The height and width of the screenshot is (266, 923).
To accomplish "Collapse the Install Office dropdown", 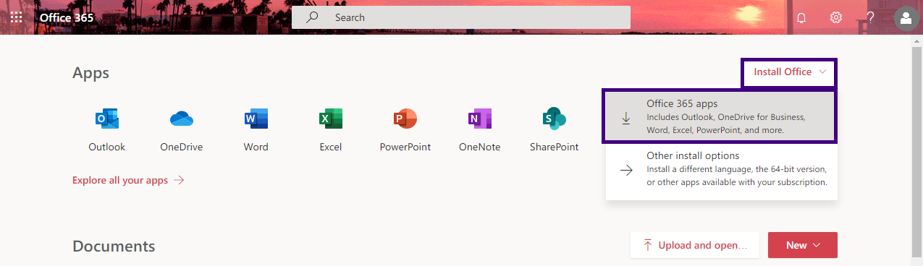I will click(790, 72).
